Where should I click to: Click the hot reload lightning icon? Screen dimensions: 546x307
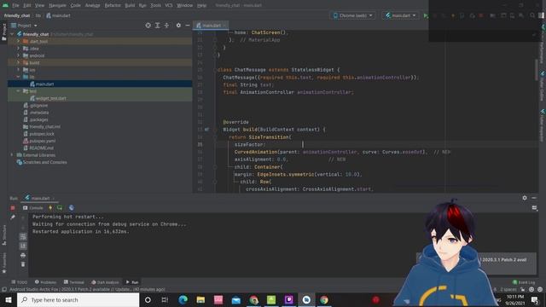coord(50,208)
